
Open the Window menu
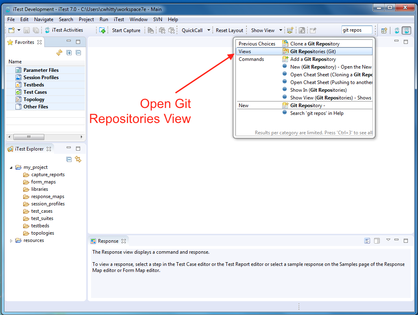point(139,19)
